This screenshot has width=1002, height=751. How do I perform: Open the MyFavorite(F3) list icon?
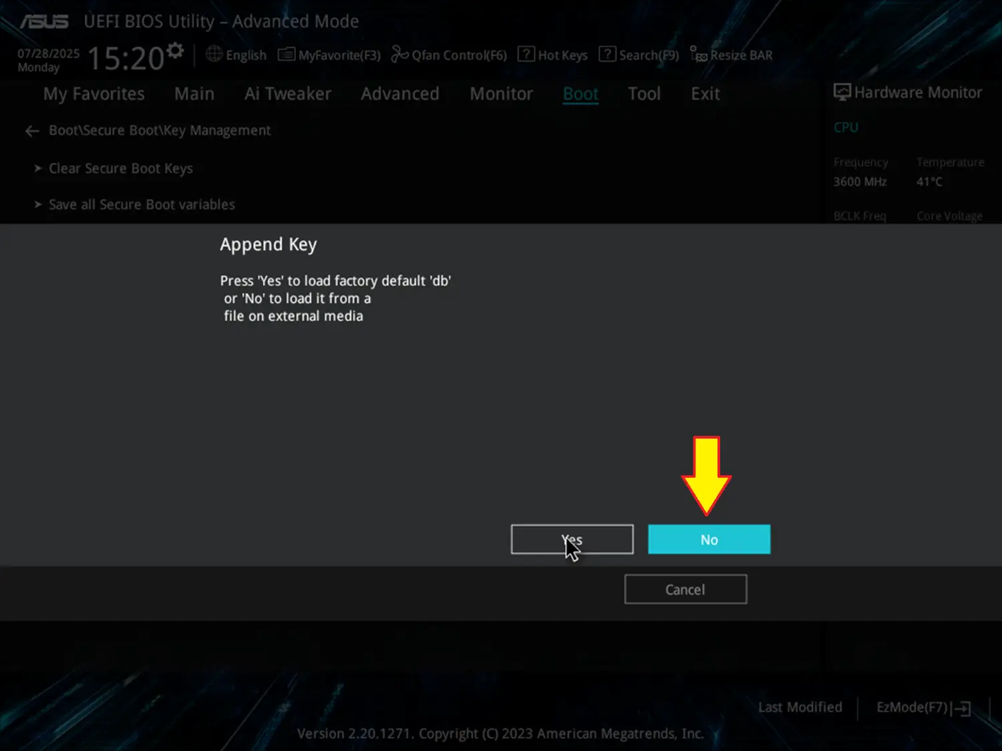coord(286,54)
